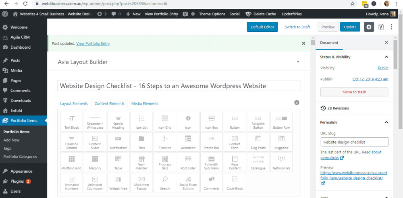Collapse the Permalink section
403x198 pixels.
[x=386, y=122]
